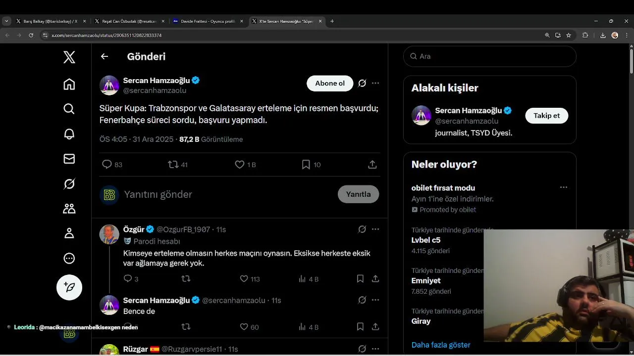Bookmark Özgür's reply
This screenshot has height=356, width=634.
360,279
